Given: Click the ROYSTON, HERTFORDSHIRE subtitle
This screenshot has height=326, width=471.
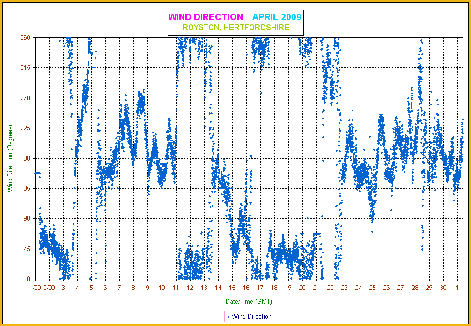Looking at the screenshot, I should [235, 28].
